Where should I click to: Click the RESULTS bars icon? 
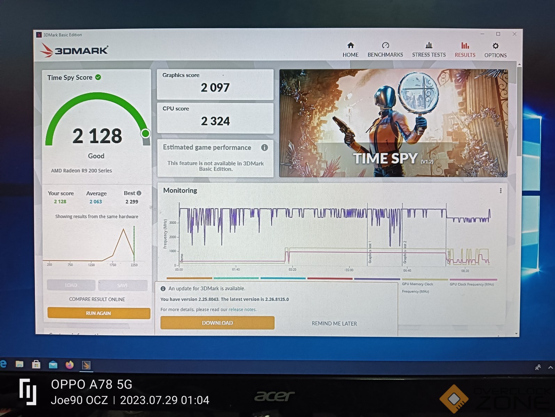coord(465,46)
